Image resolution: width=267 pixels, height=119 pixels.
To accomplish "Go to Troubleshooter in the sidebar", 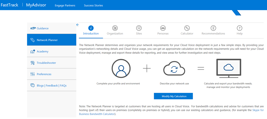I will coord(46,63).
